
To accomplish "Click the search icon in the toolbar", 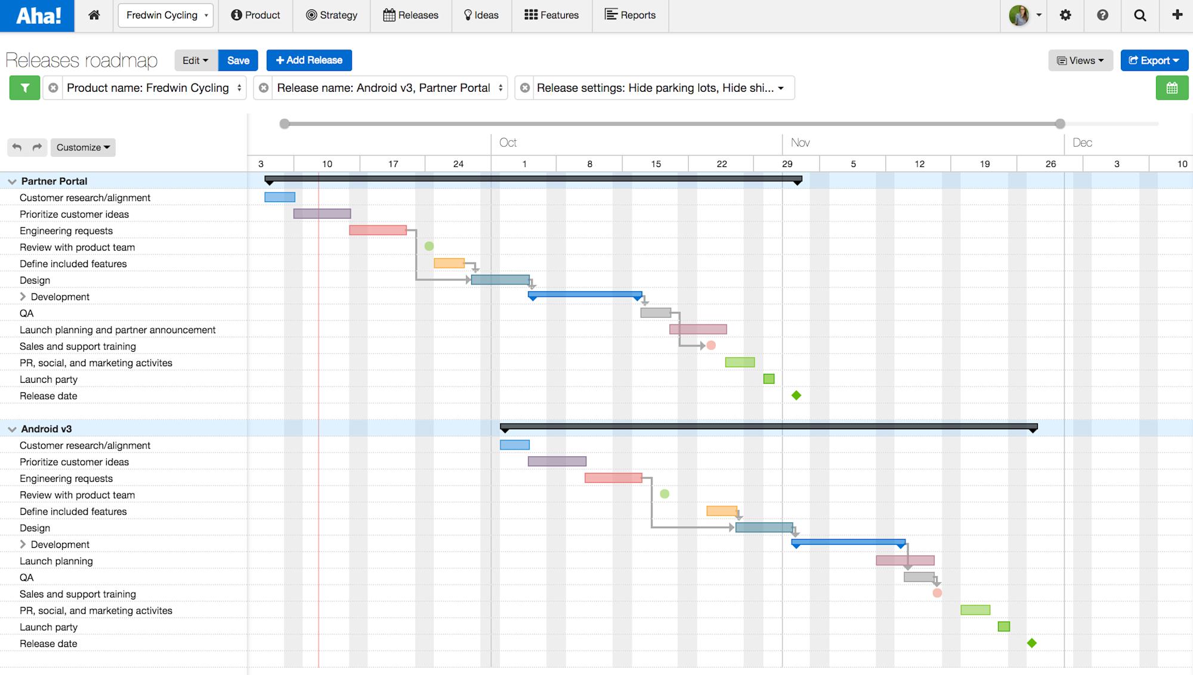I will pyautogui.click(x=1140, y=15).
